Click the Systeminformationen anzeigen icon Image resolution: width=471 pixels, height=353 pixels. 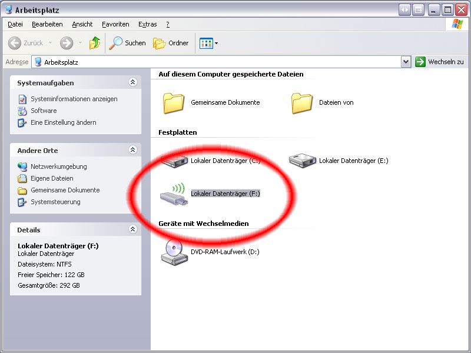click(22, 99)
